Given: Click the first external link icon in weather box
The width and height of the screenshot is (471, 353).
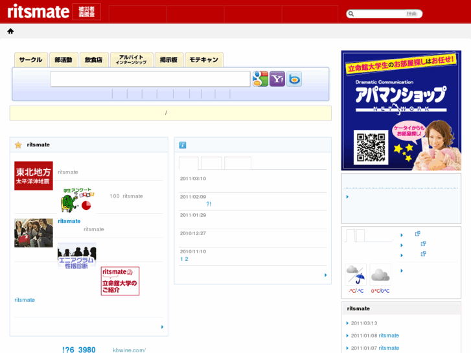Looking at the screenshot, I should (417, 234).
